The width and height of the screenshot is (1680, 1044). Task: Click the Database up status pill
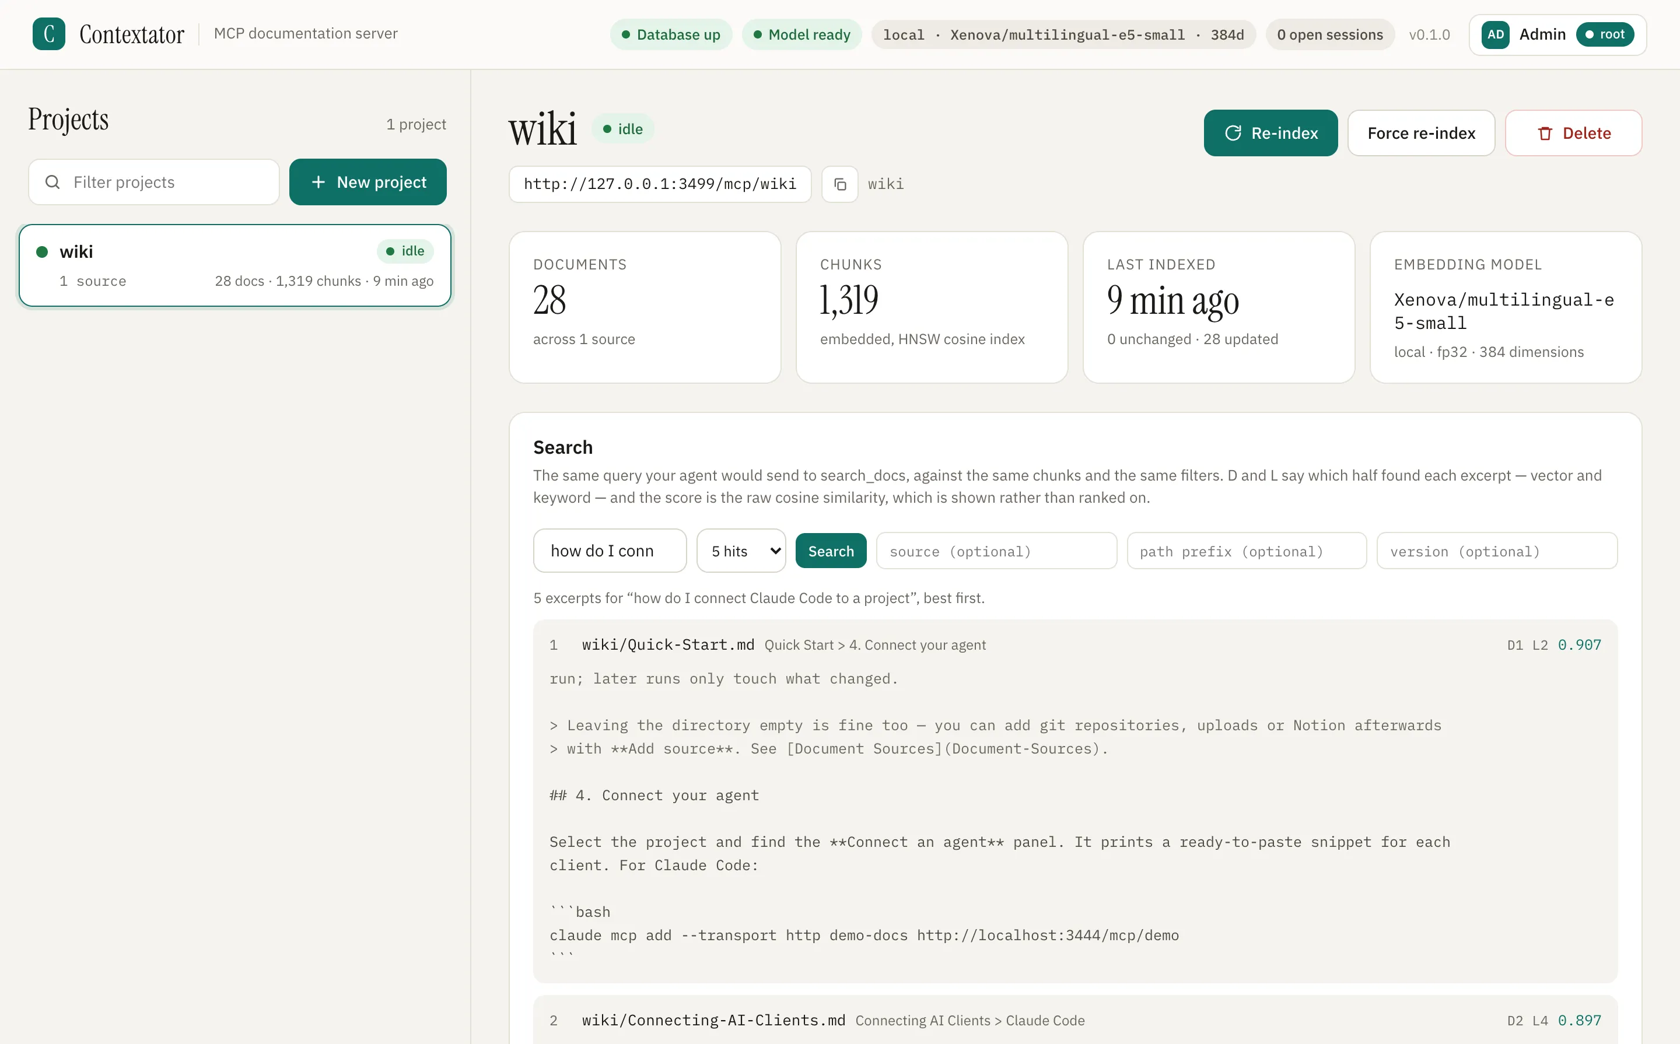tap(670, 34)
